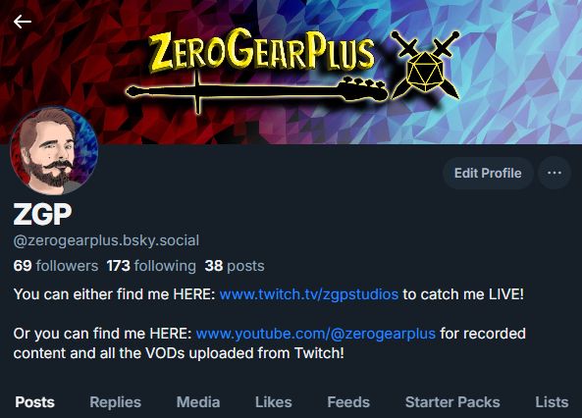Click the sword-guitar graphic in banner
This screenshot has width=582, height=418.
(257, 92)
